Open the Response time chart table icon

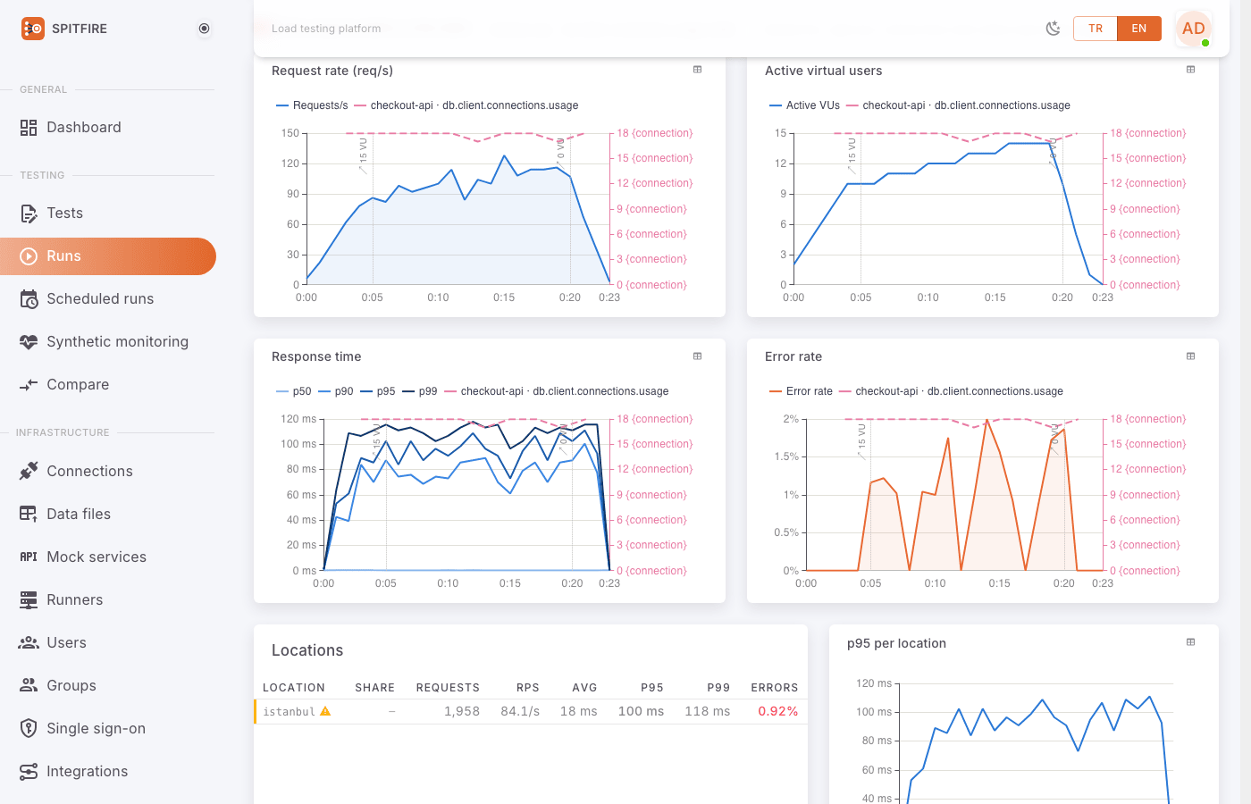(x=698, y=356)
